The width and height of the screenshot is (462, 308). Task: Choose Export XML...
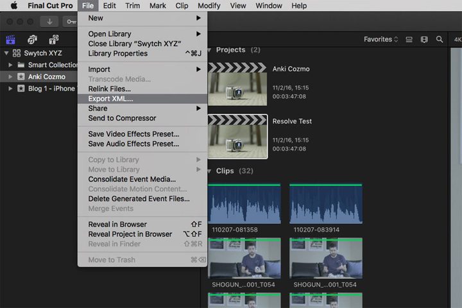click(x=142, y=99)
